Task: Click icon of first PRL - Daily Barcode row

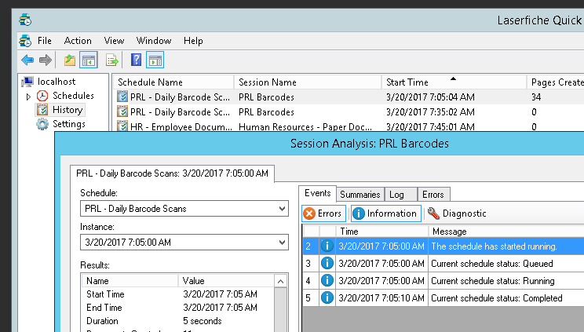Action: pyautogui.click(x=122, y=97)
